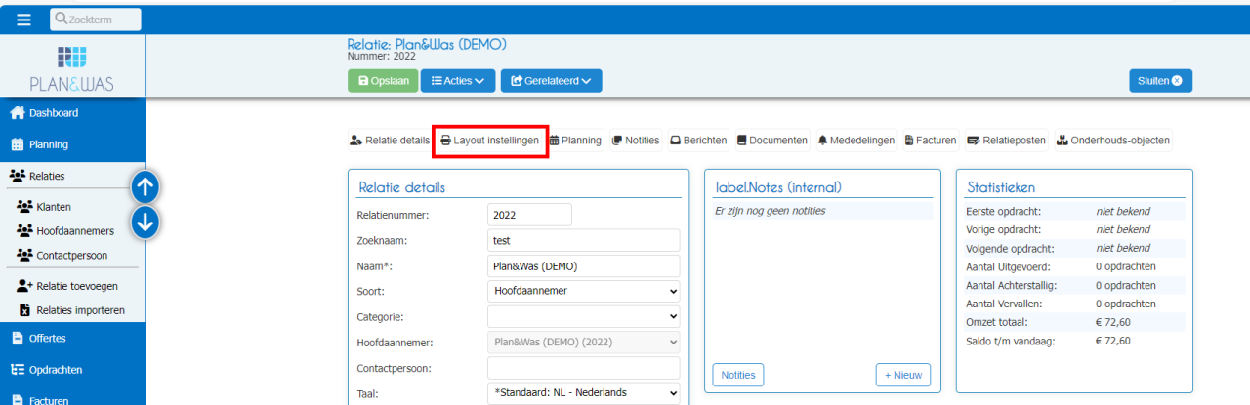The image size is (1250, 405).
Task: Switch to the Mededelingen tab
Action: [856, 141]
